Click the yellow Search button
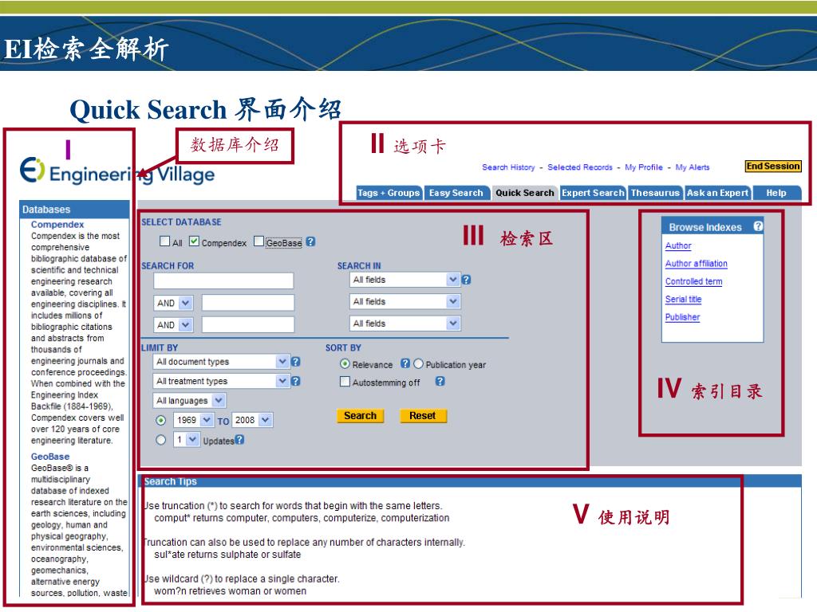817x612 pixels. click(x=360, y=416)
